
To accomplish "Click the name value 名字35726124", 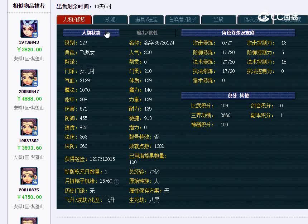I will tap(159, 43).
